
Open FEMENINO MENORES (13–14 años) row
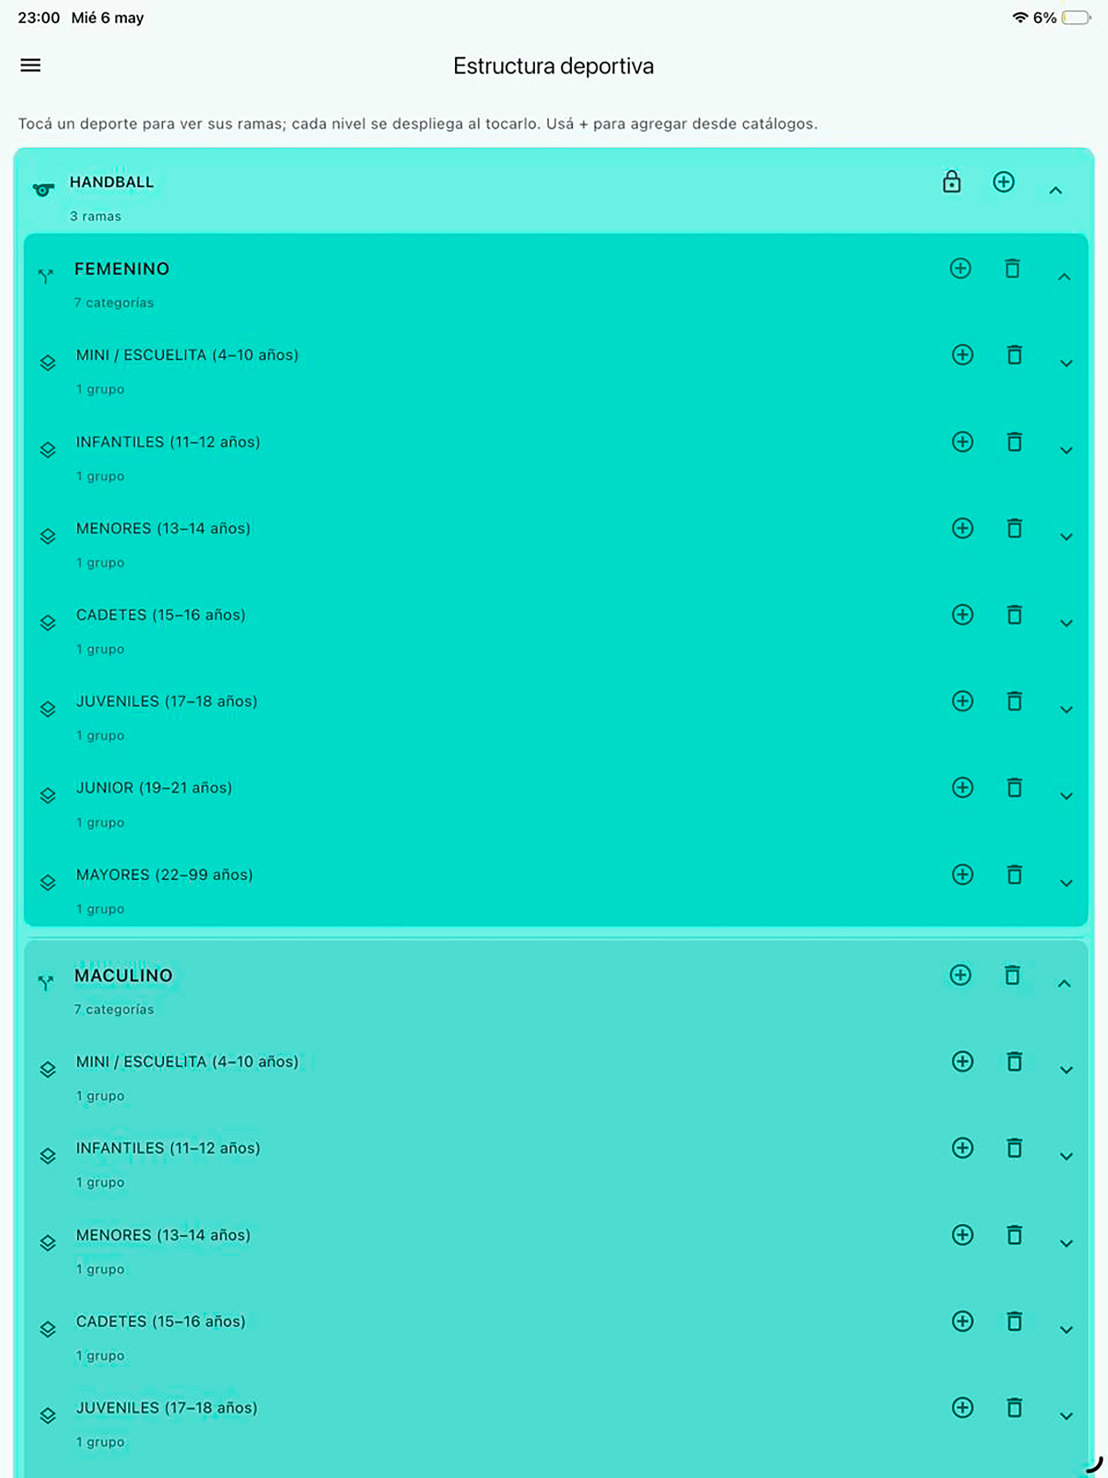tap(556, 545)
